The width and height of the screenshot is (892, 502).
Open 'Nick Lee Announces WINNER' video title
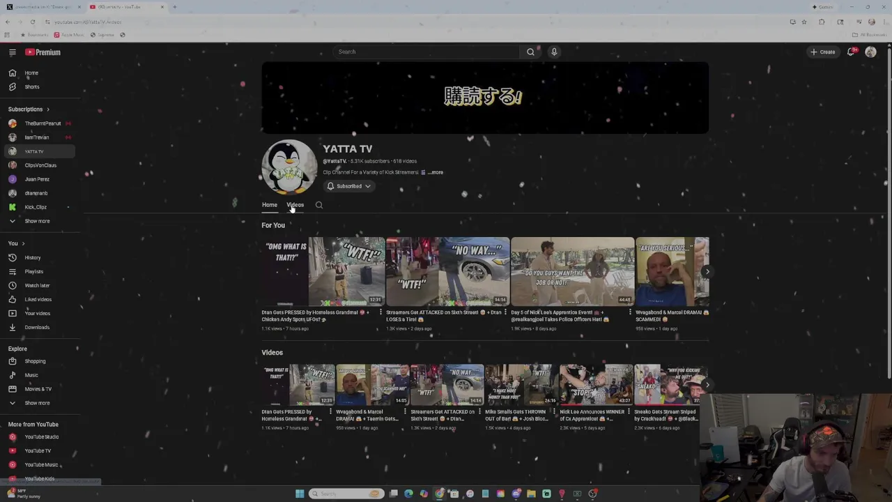pyautogui.click(x=592, y=415)
